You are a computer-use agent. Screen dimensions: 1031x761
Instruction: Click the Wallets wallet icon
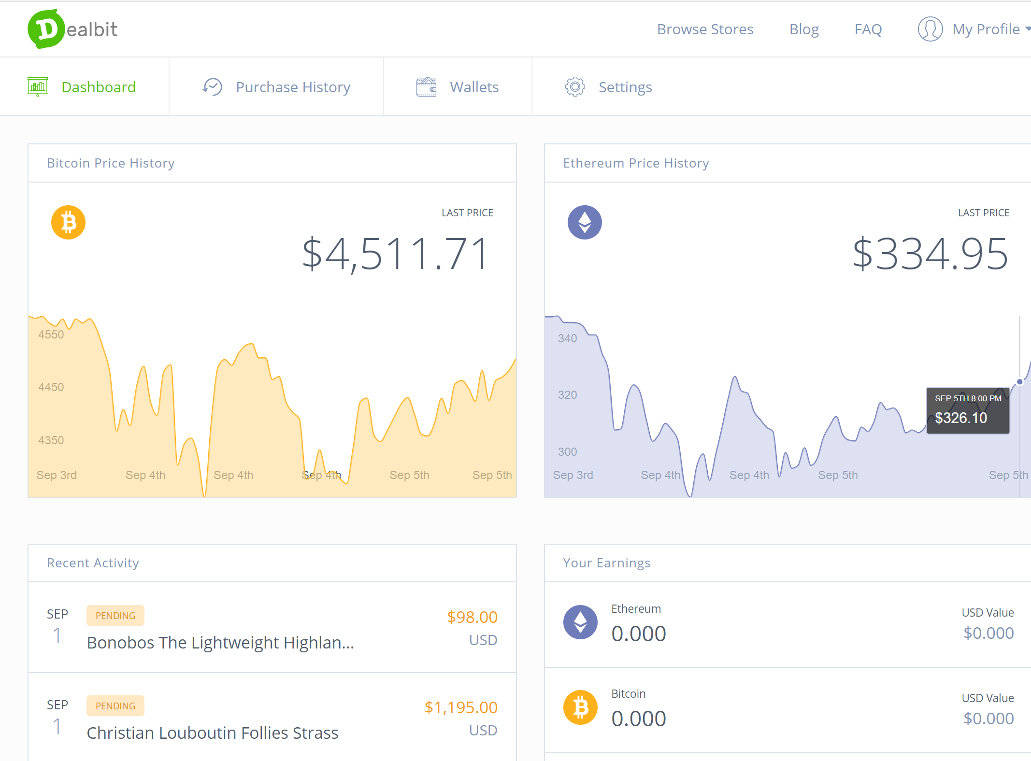(426, 87)
